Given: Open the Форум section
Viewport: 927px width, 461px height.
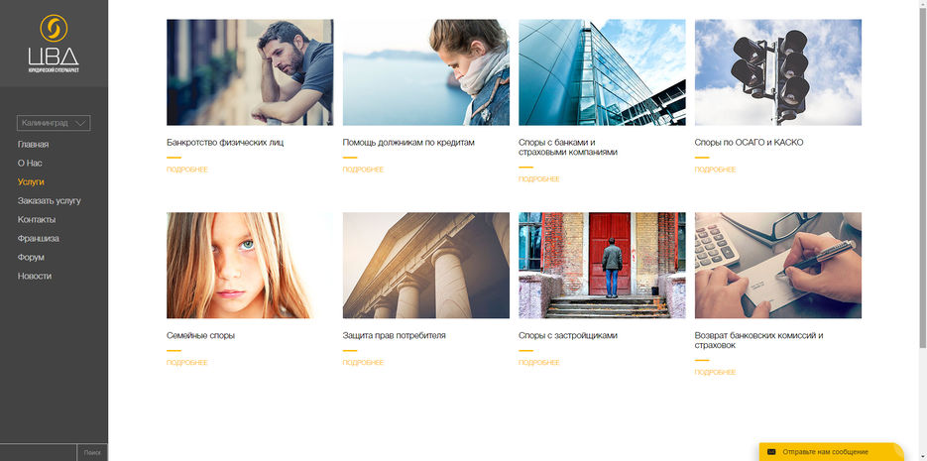Looking at the screenshot, I should (x=31, y=258).
